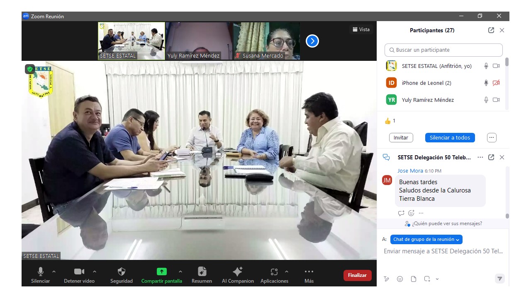This screenshot has width=531, height=298.
Task: Open the chat recipient dropdown
Action: tap(426, 239)
